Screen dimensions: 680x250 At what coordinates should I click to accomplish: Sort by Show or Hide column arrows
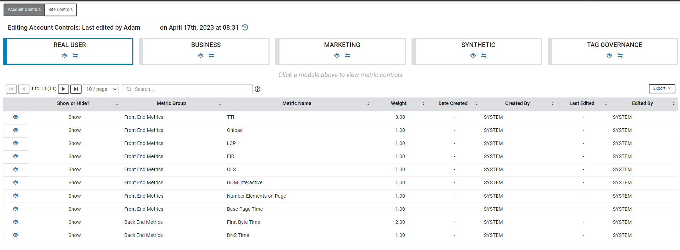point(117,104)
